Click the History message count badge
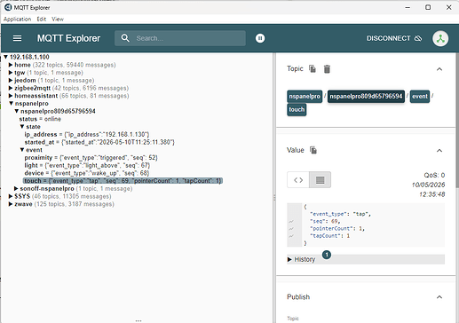The height and width of the screenshot is (323, 459). [x=327, y=255]
